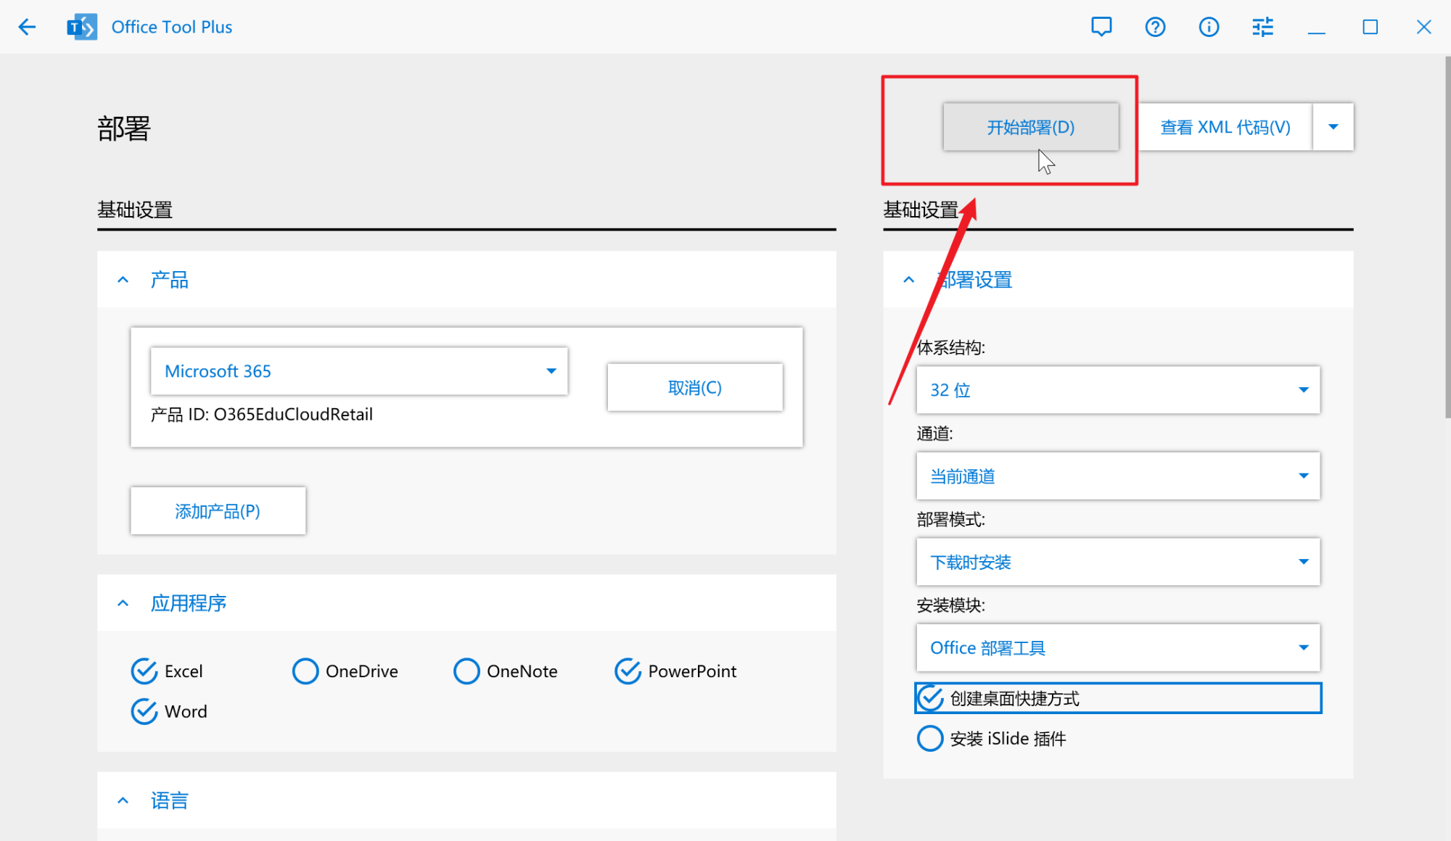Click the Office Tool Plus logo icon
The height and width of the screenshot is (841, 1451).
pos(82,27)
